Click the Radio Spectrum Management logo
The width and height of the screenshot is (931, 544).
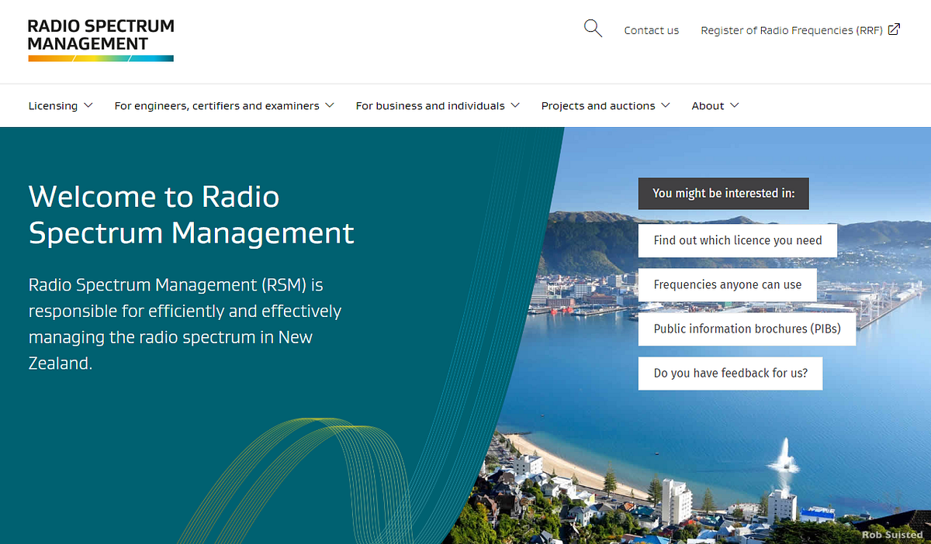(x=100, y=39)
